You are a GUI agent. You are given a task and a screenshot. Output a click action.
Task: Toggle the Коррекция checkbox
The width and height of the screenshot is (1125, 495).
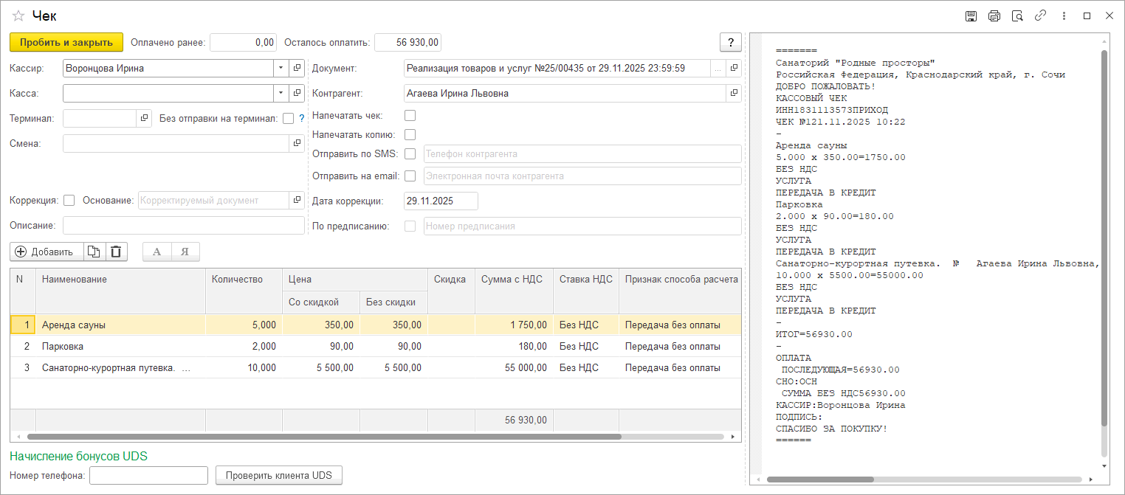click(69, 200)
